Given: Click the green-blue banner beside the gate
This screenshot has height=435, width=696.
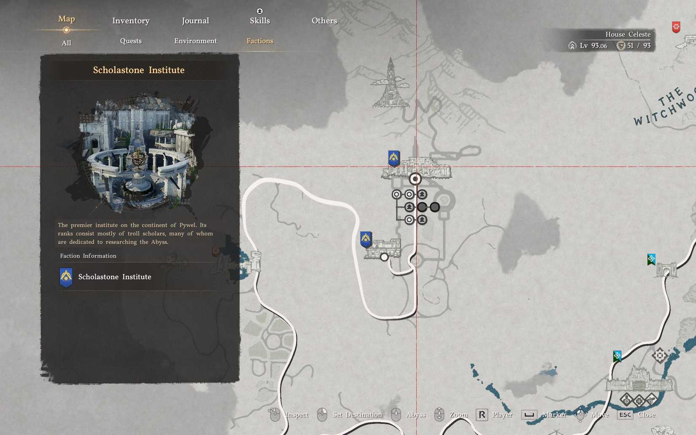Looking at the screenshot, I should [651, 259].
